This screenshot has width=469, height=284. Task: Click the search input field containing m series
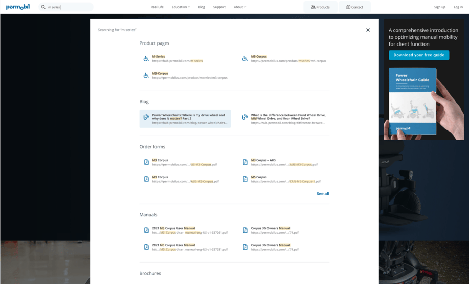point(69,7)
